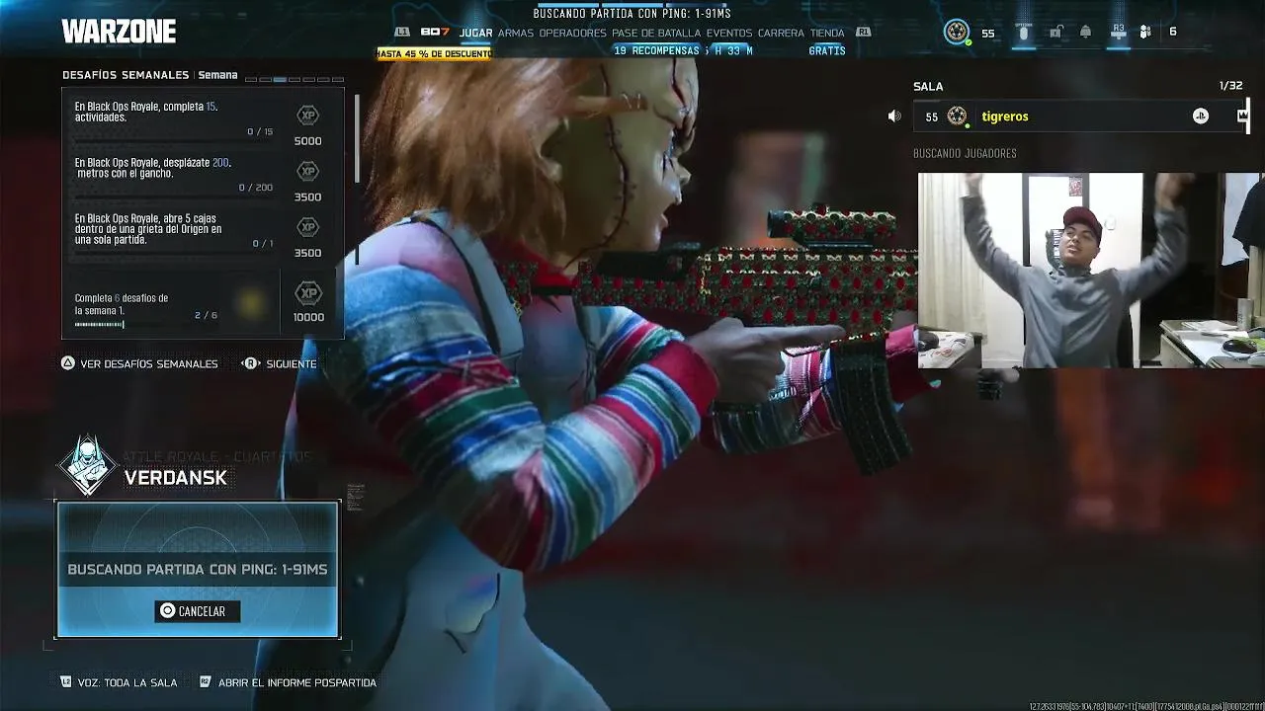Cancel matchmaking with Cancelar button
Screen dimensions: 1265x711
pyautogui.click(x=198, y=611)
